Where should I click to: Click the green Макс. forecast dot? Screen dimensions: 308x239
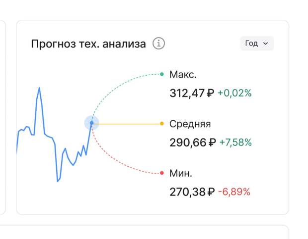pyautogui.click(x=162, y=74)
